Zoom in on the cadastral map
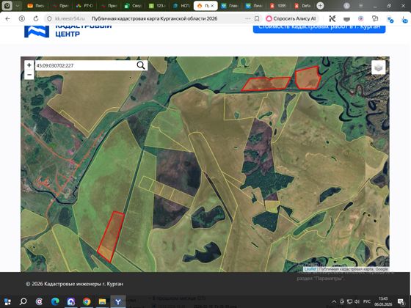Image resolution: width=411 pixels, height=308 pixels. click(29, 65)
